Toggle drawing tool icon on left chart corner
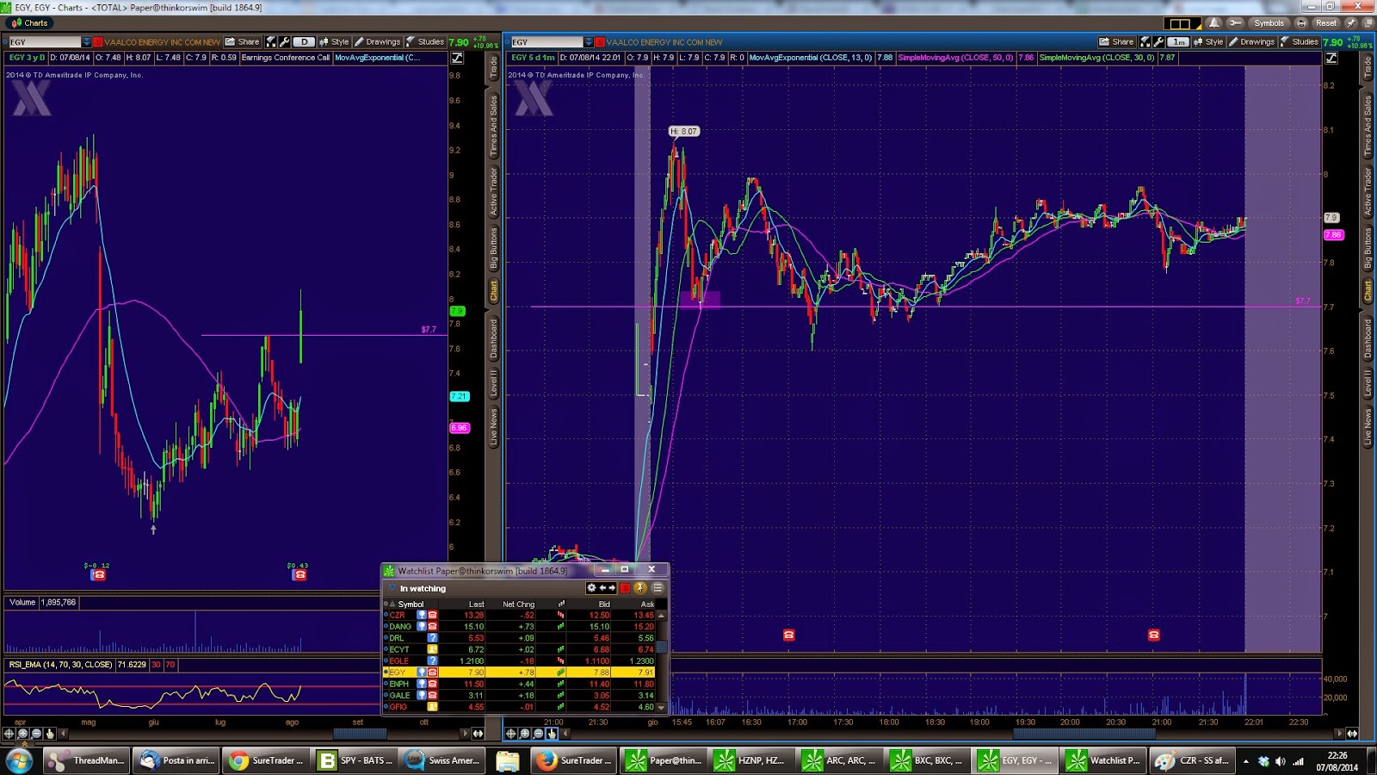The image size is (1377, 775). (457, 58)
